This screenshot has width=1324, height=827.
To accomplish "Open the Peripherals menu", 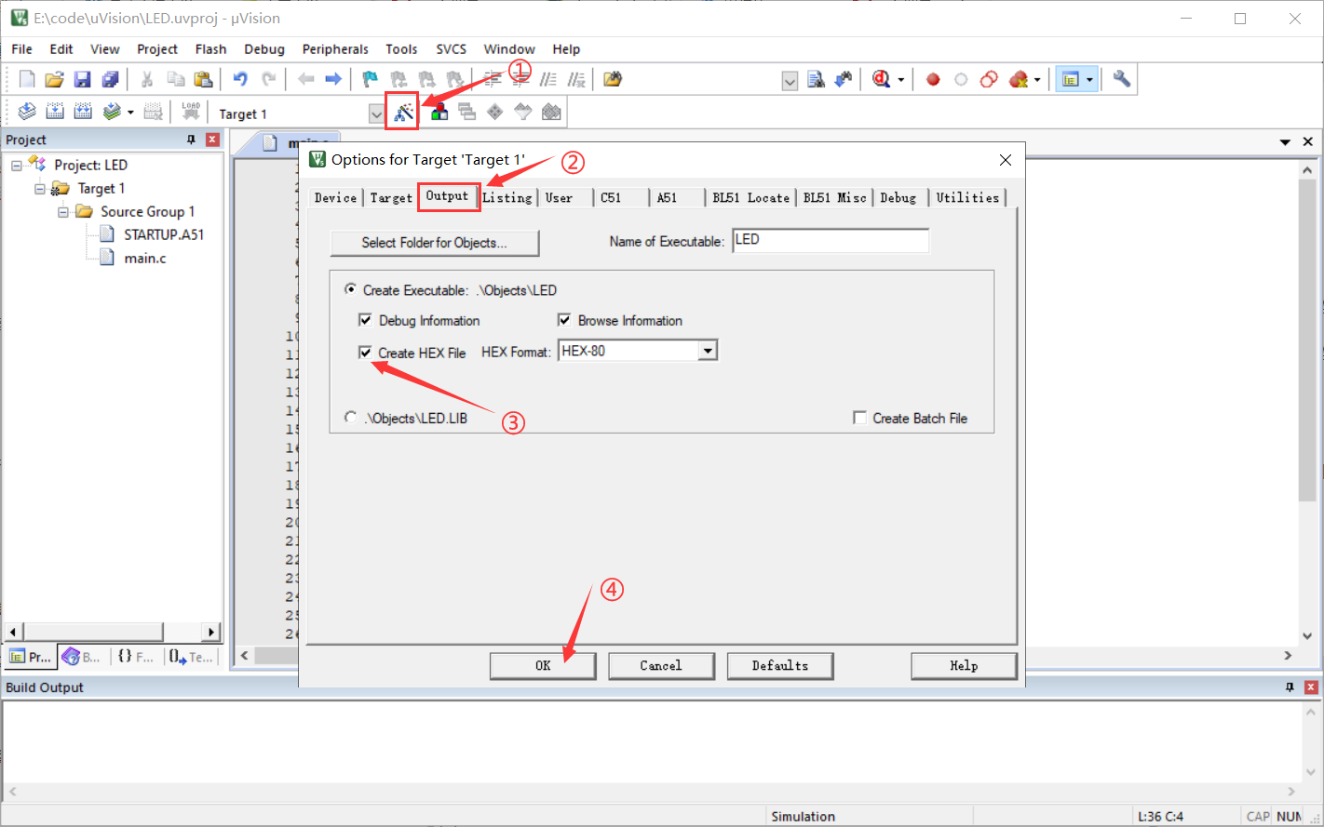I will [335, 49].
